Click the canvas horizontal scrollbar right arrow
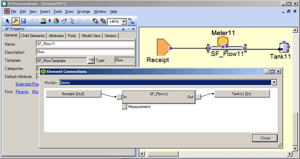 point(290,153)
